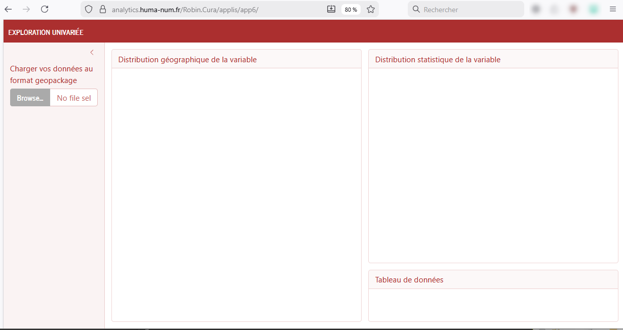Click the 'Tableau de données' panel header
The width and height of the screenshot is (623, 330).
coord(409,280)
